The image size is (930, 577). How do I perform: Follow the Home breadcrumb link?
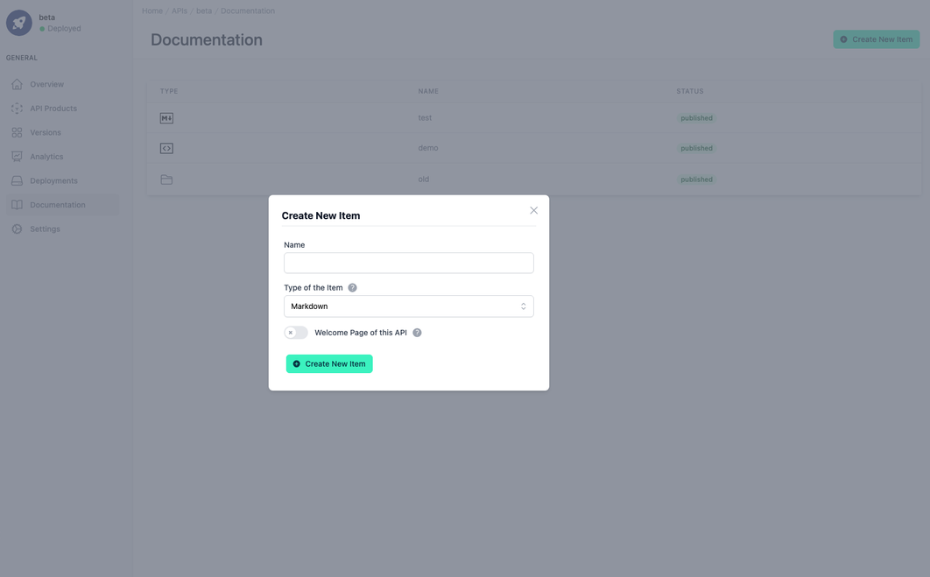click(151, 10)
